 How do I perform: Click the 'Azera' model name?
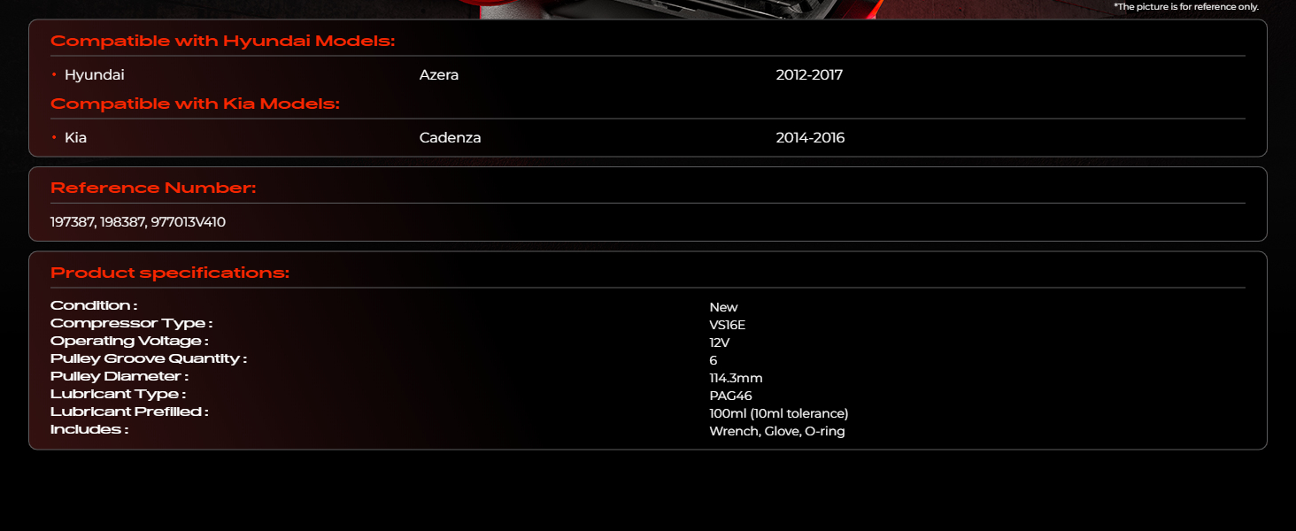(439, 75)
